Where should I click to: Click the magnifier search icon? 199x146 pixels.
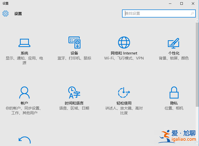coord(192,13)
